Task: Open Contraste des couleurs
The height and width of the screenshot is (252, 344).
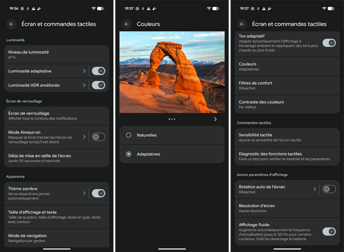Action: pyautogui.click(x=287, y=104)
